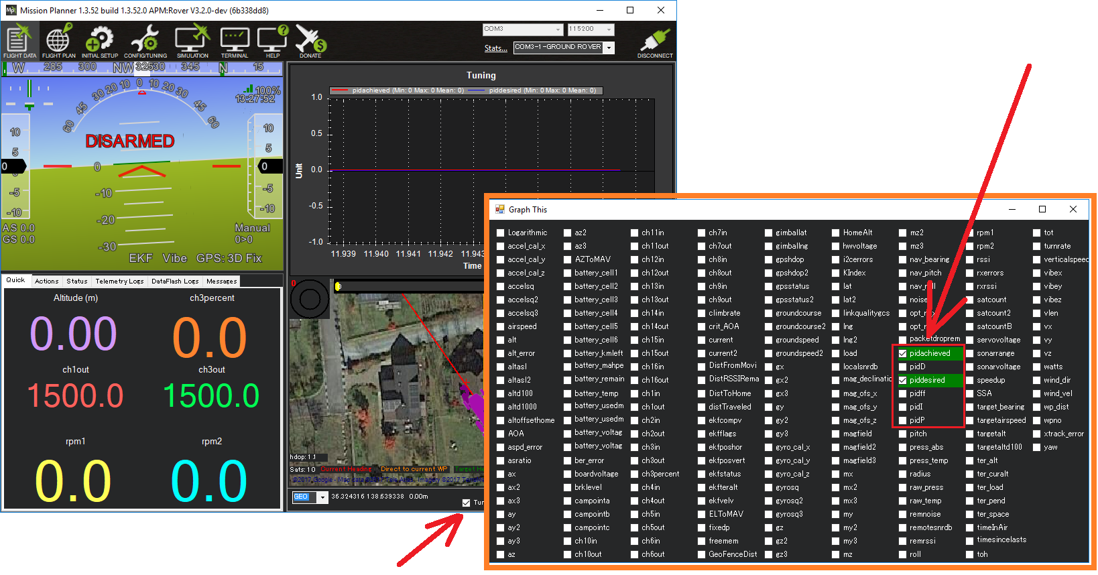The width and height of the screenshot is (1098, 575).
Task: Enable the pidP graph checkbox
Action: click(x=903, y=420)
